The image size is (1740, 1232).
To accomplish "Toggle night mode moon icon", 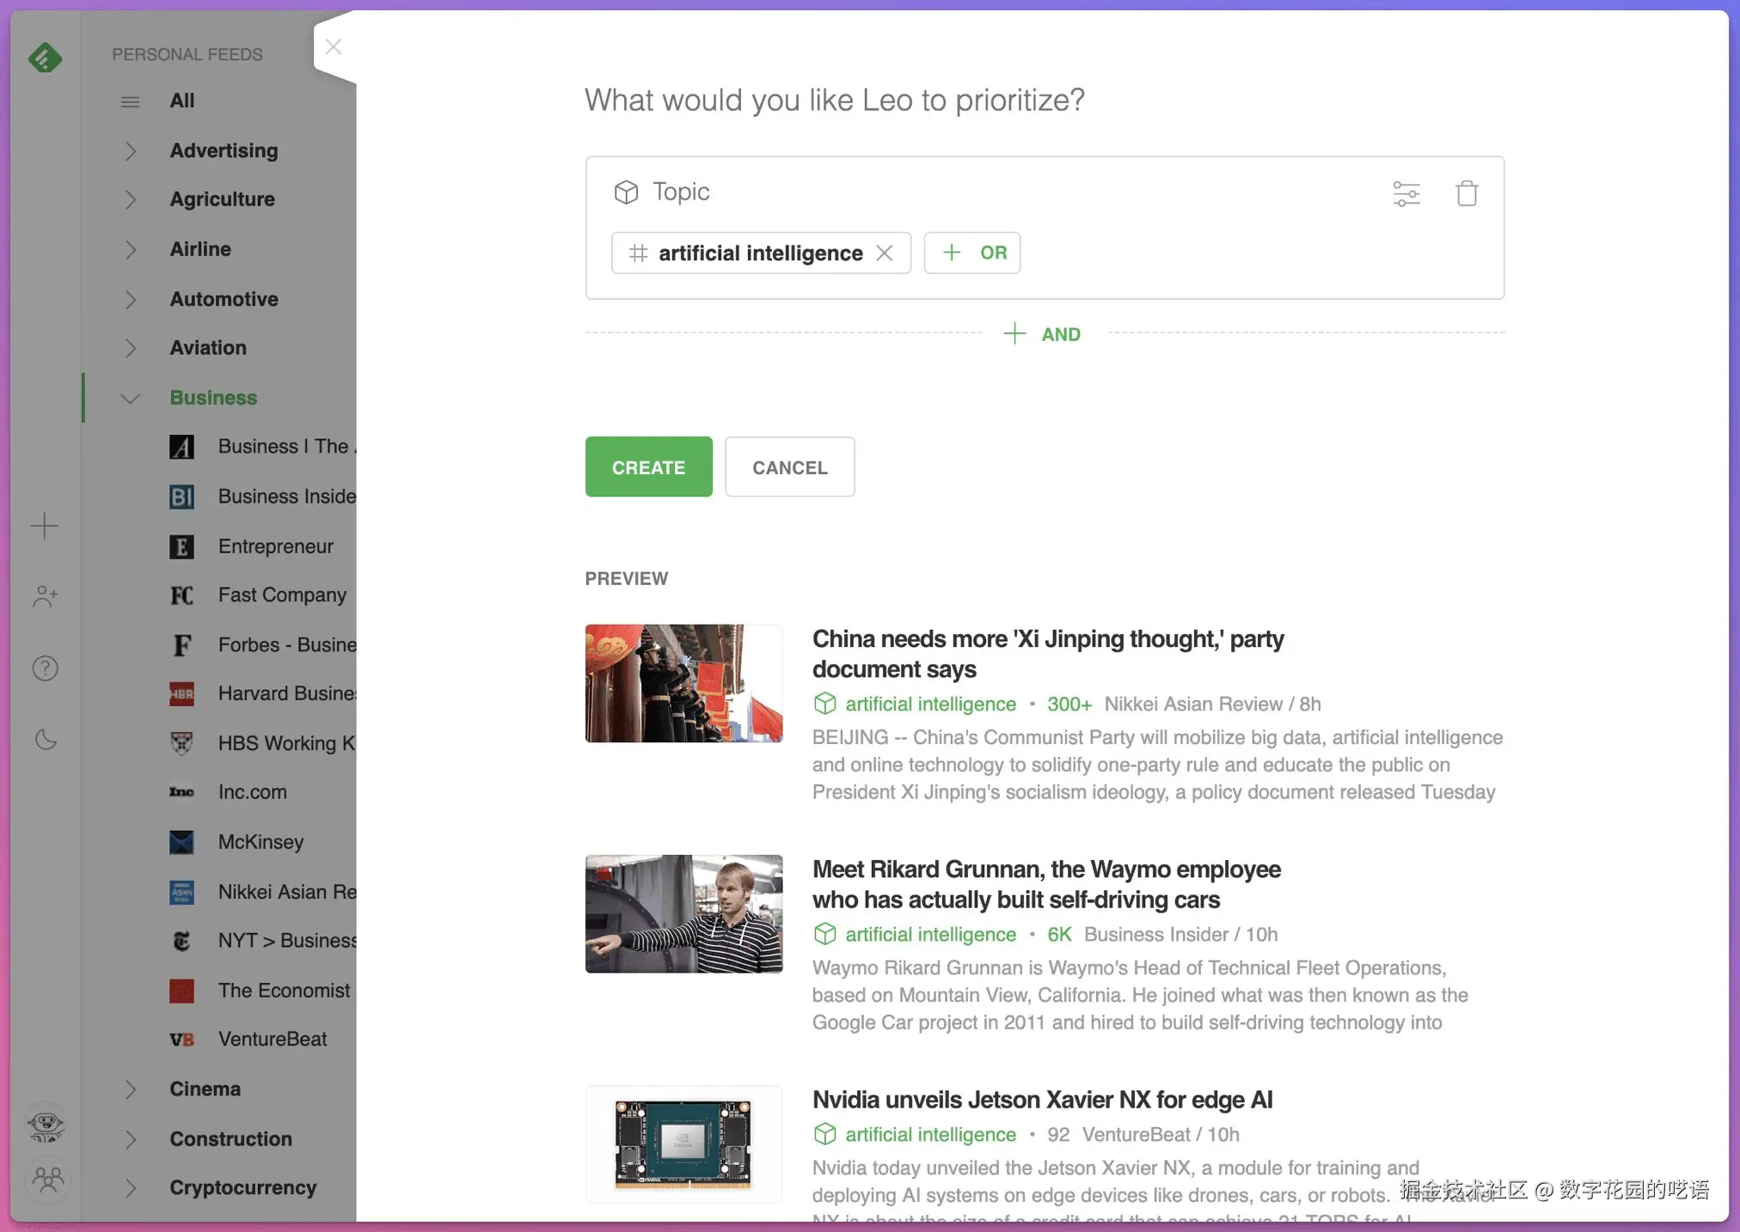I will [45, 739].
